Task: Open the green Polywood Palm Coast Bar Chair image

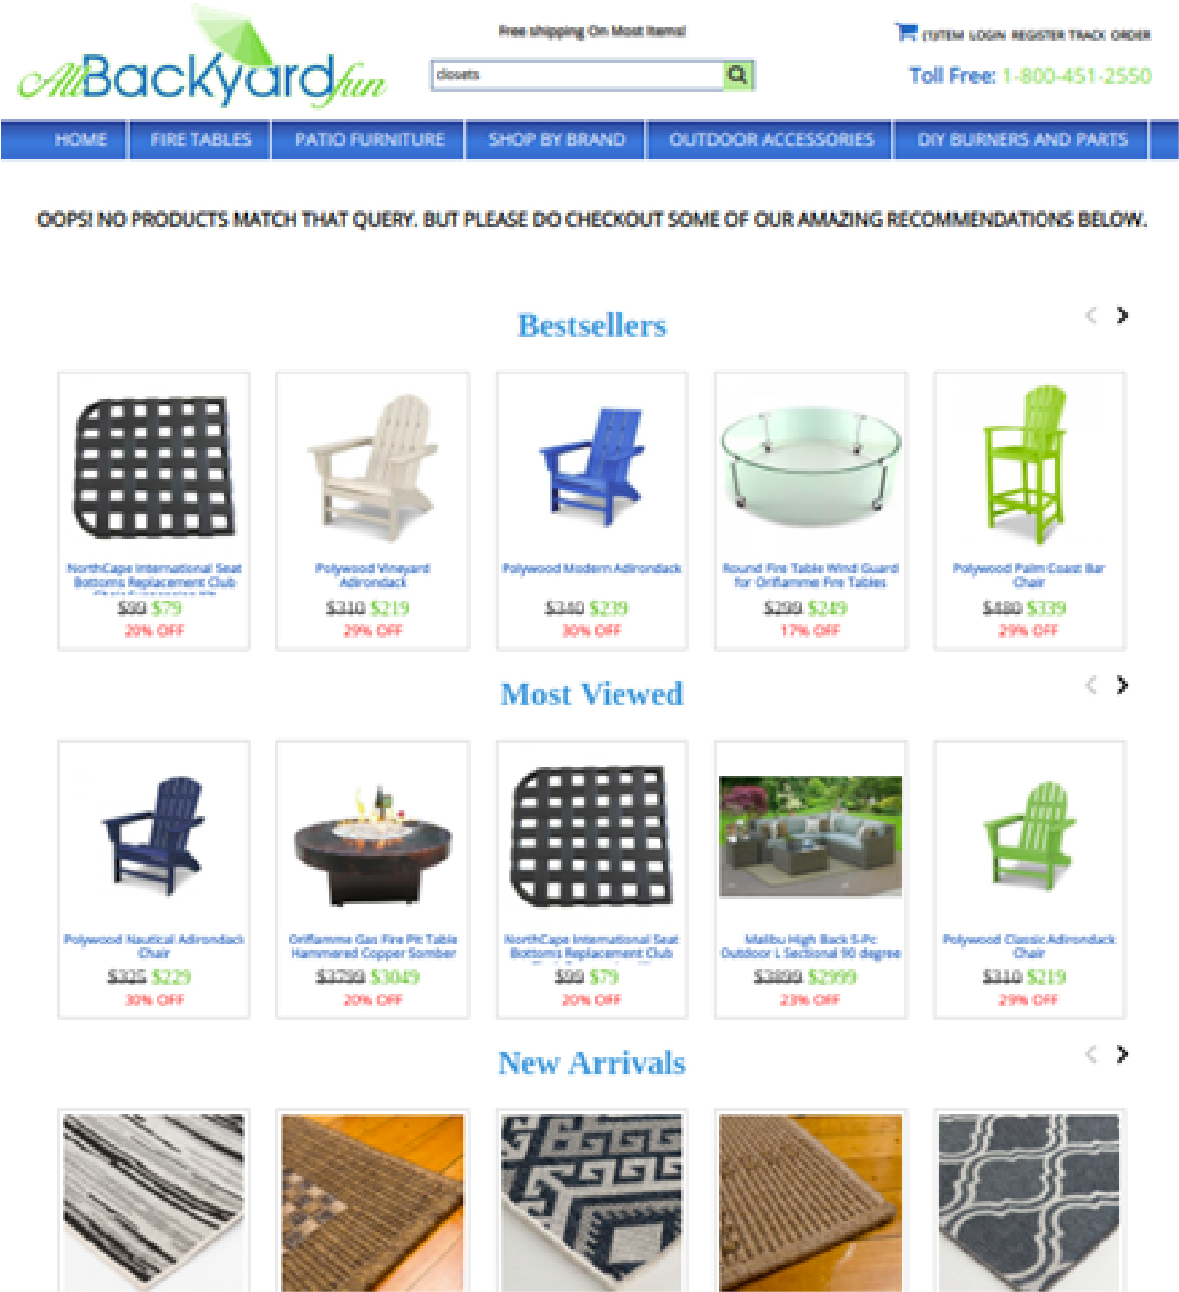Action: (1028, 463)
